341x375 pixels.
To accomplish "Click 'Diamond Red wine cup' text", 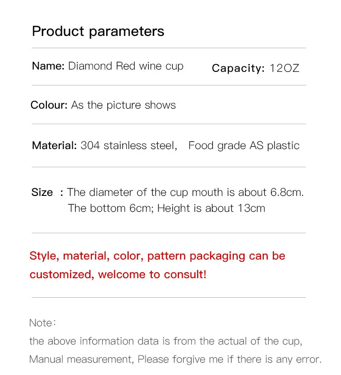I will tap(126, 66).
